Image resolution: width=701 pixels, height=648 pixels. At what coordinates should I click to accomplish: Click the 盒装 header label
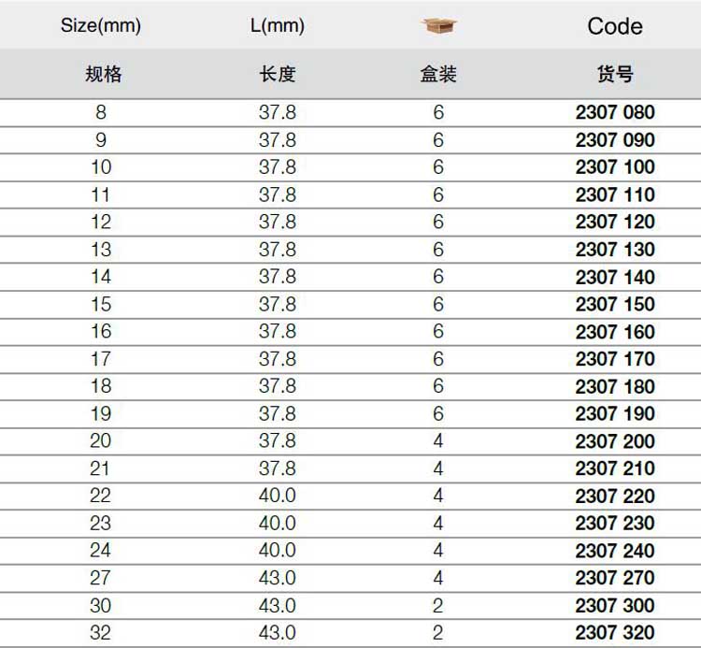click(x=438, y=75)
